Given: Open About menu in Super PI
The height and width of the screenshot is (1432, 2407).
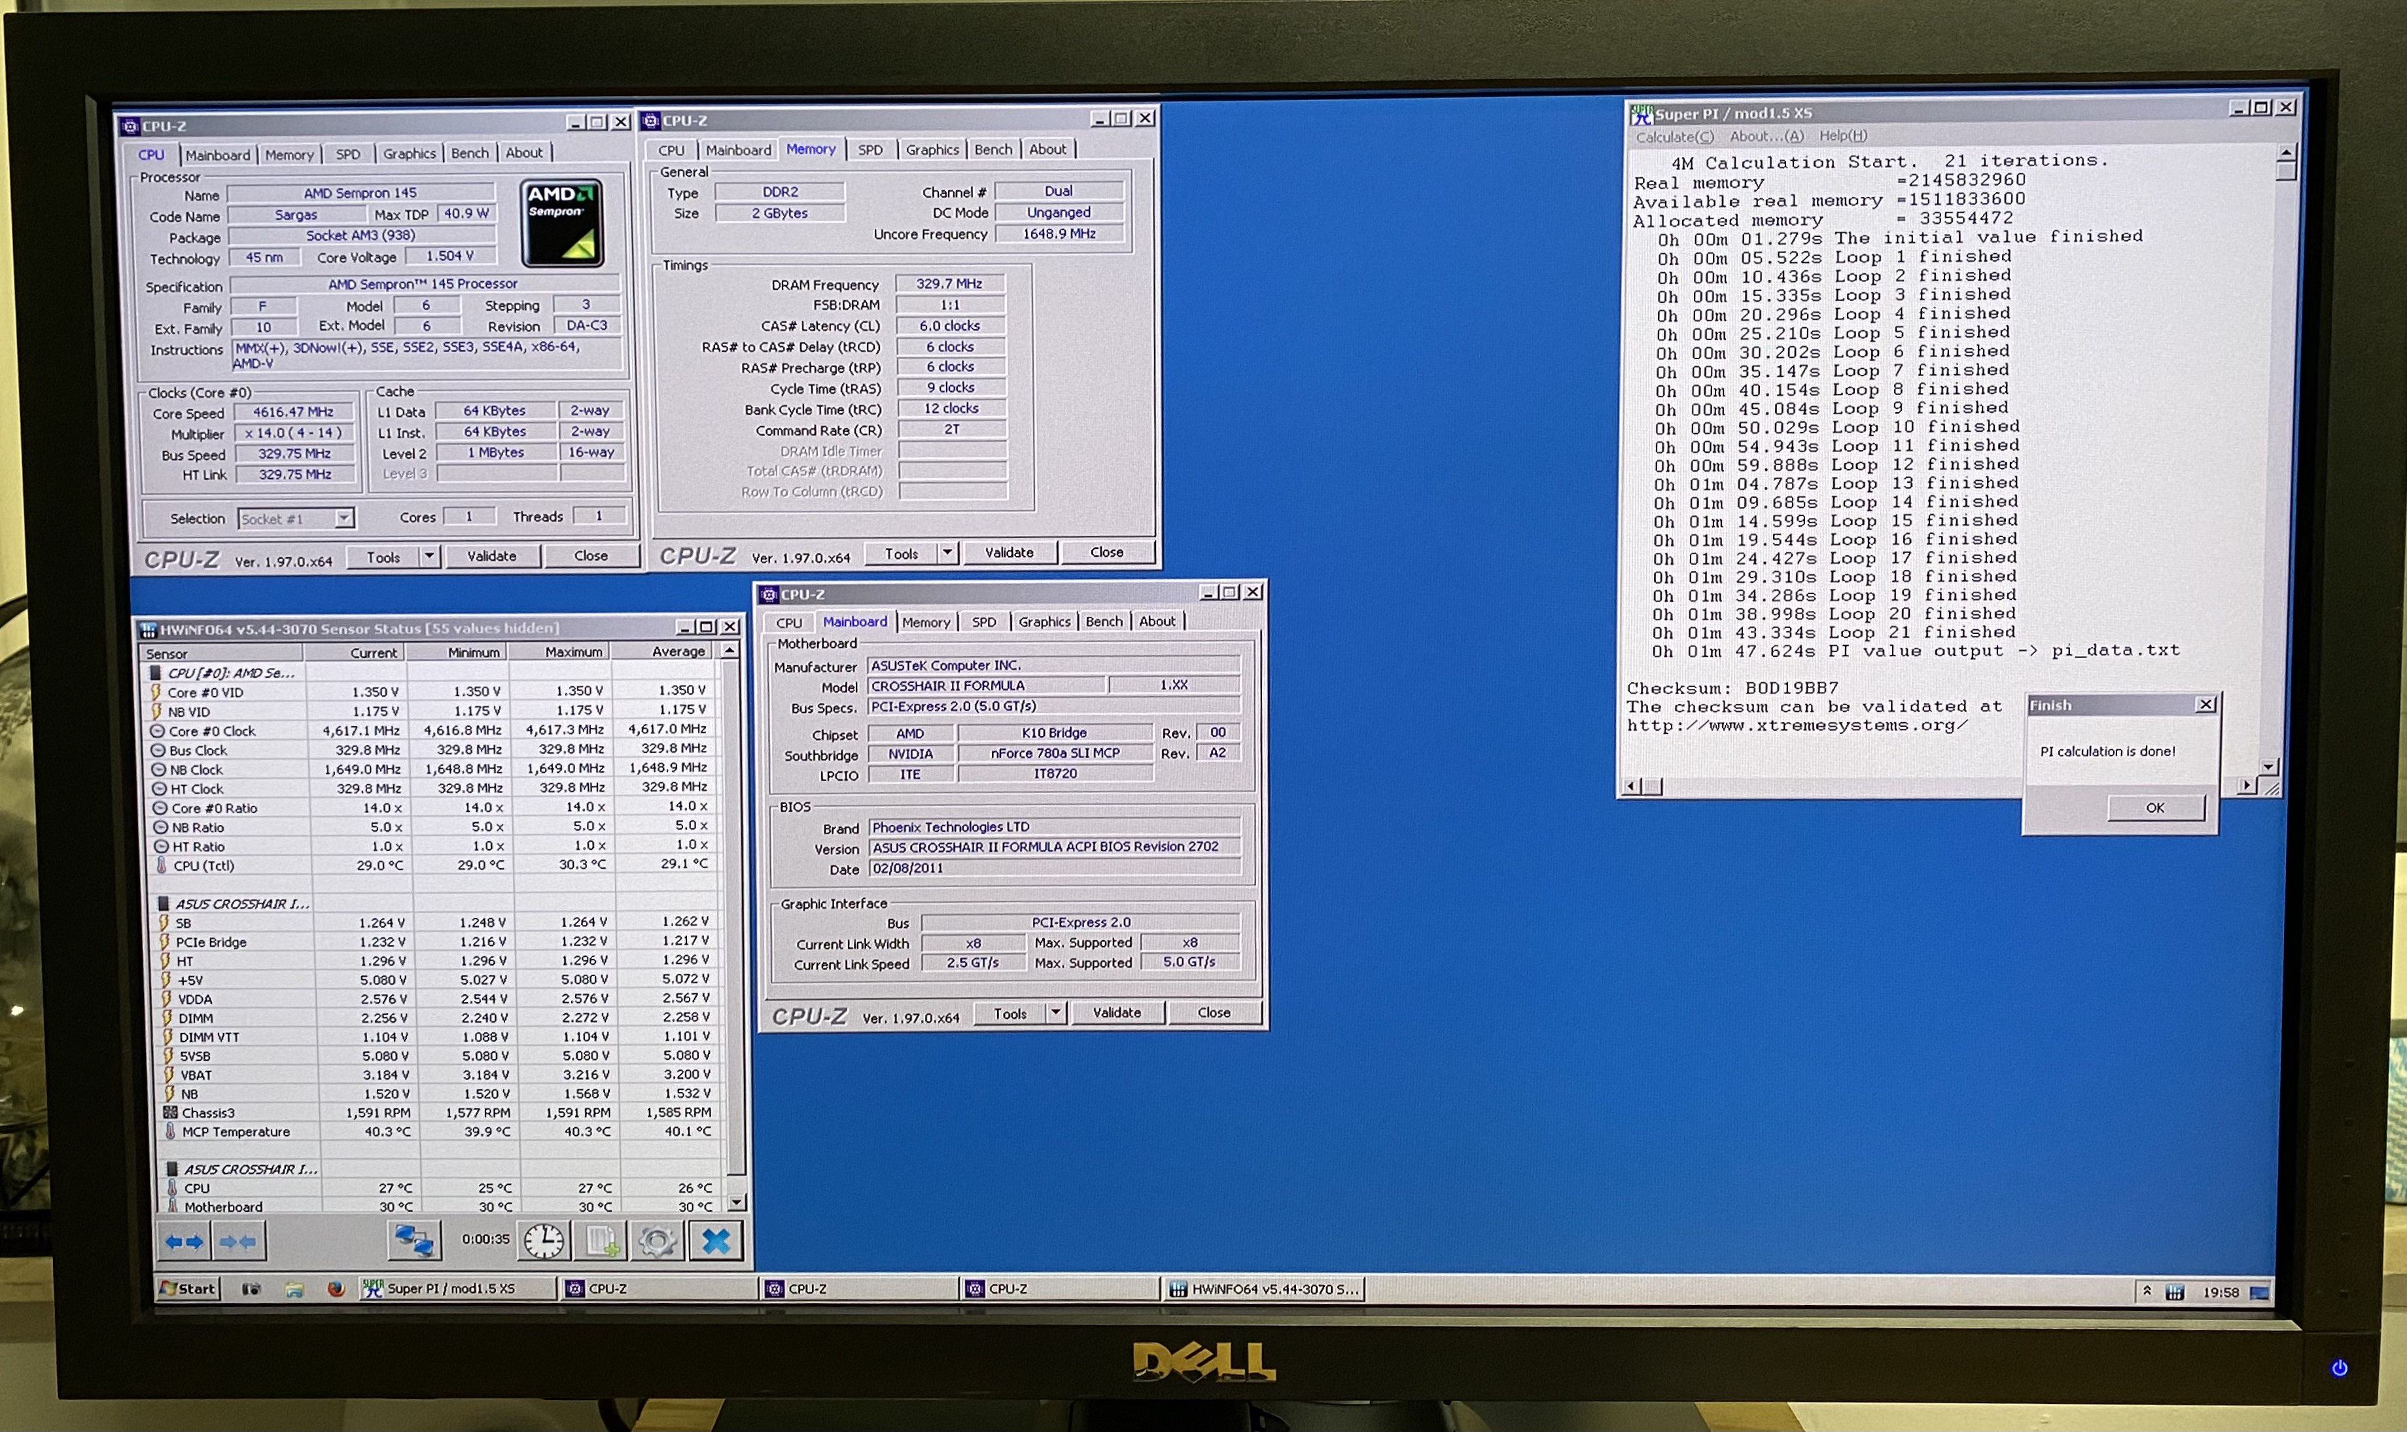Looking at the screenshot, I should (x=1766, y=136).
